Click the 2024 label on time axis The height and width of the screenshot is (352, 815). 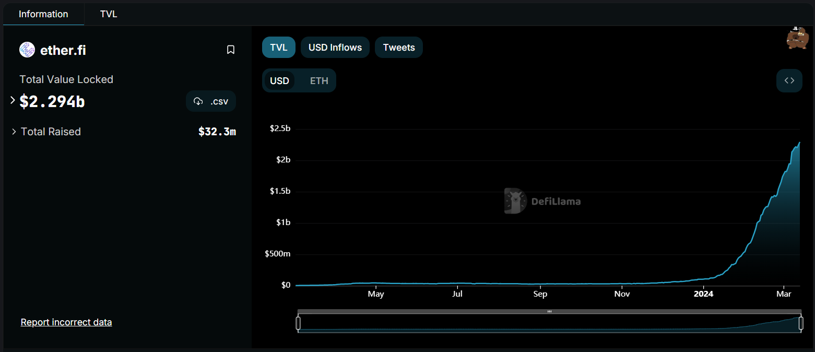[703, 294]
